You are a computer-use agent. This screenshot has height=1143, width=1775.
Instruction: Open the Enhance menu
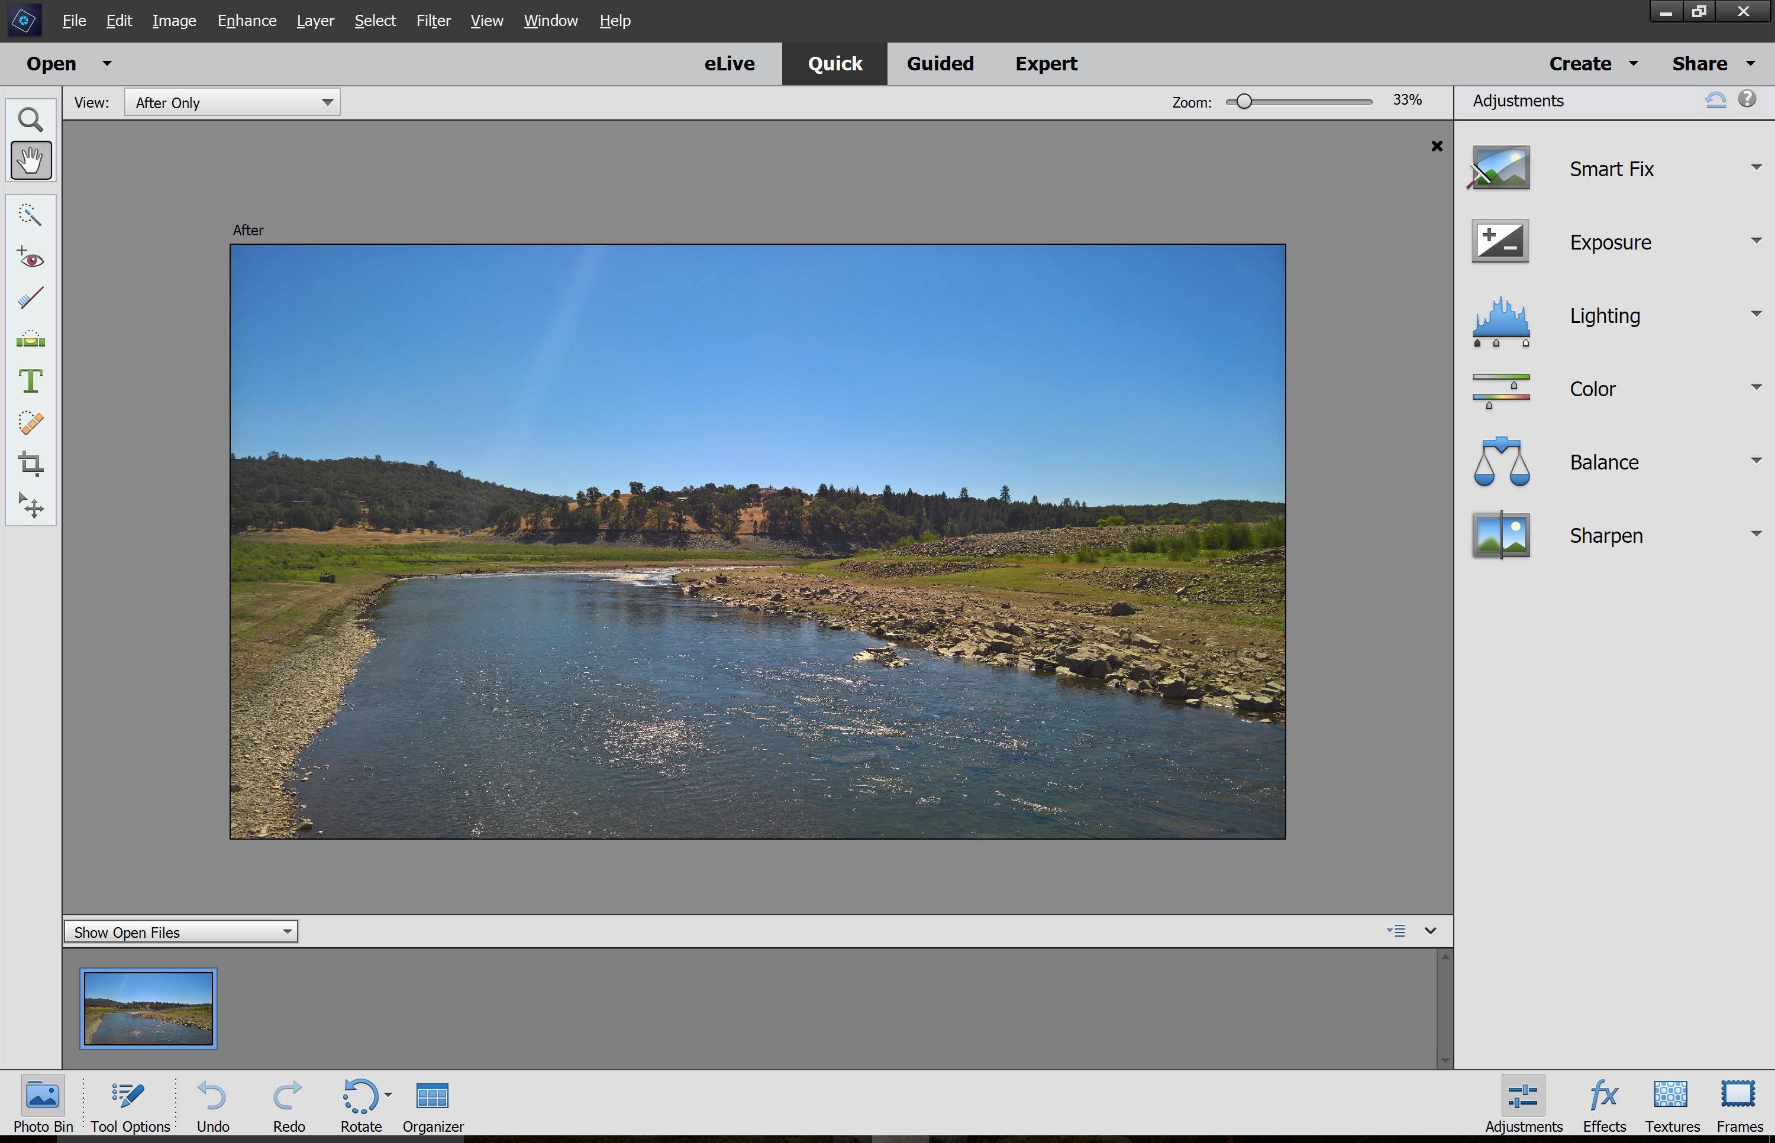[247, 21]
